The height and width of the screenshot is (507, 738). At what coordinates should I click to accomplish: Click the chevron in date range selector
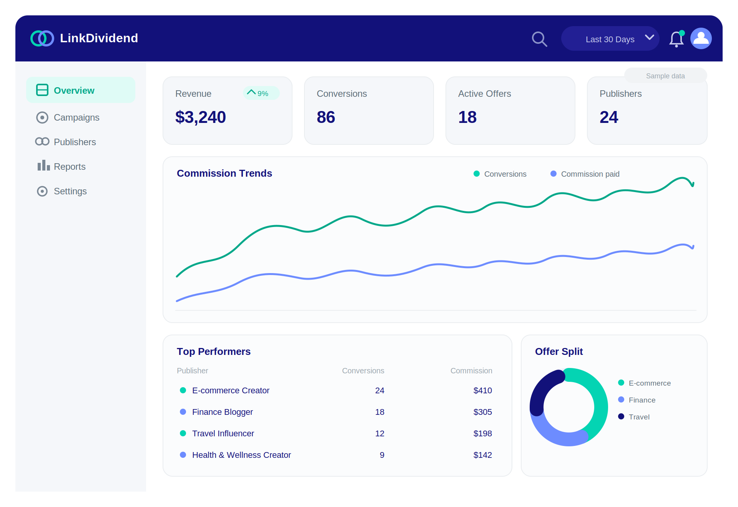coord(650,38)
